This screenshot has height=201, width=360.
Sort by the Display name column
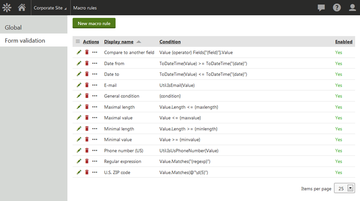tap(119, 42)
